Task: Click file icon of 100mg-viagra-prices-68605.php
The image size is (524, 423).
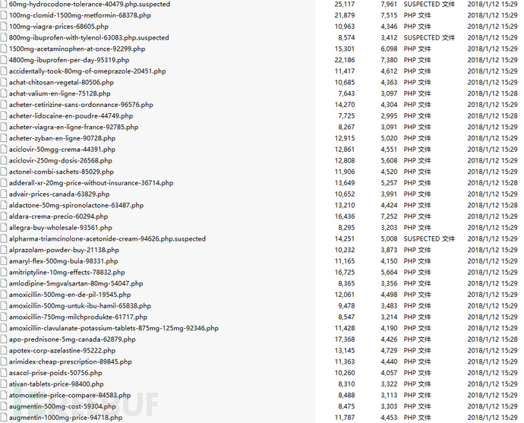Action: point(4,27)
